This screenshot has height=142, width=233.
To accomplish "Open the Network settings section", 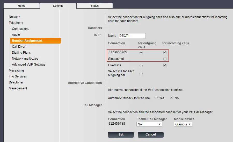I will click(14, 17).
